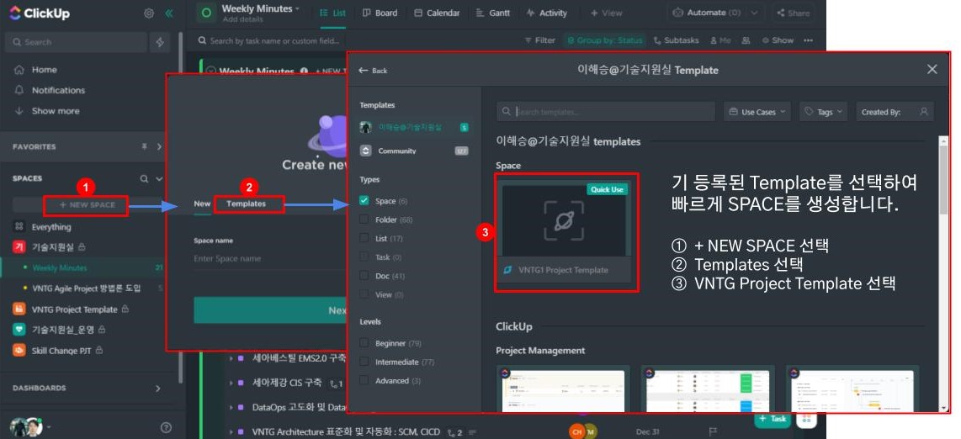Open Group by: Status option
Screen dimensions: 961x439
tap(605, 40)
